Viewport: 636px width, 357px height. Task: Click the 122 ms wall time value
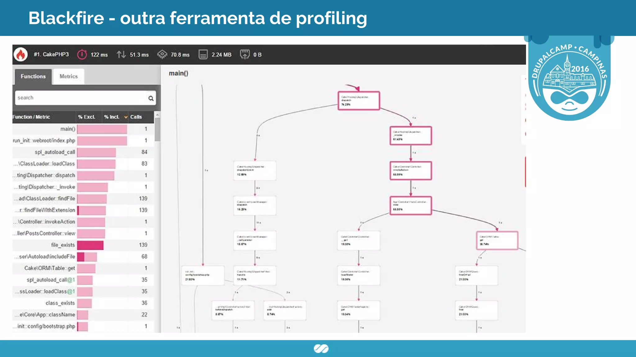(x=99, y=55)
